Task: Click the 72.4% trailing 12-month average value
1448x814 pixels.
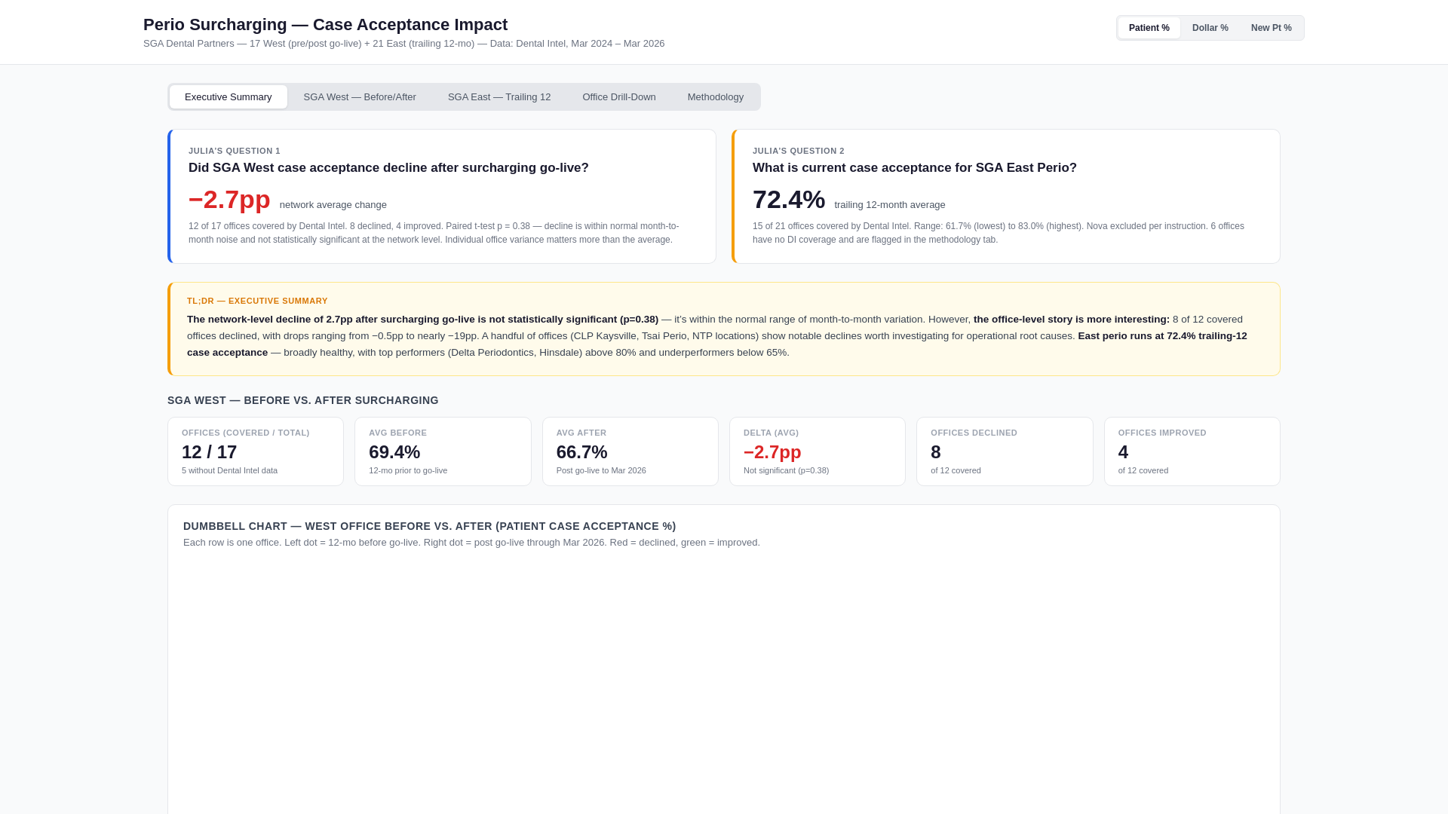Action: (789, 200)
